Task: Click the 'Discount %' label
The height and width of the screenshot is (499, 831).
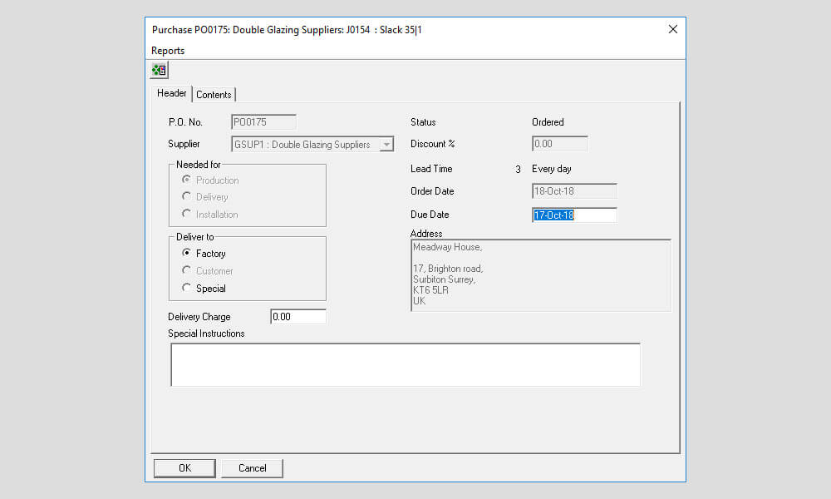Action: (x=432, y=144)
